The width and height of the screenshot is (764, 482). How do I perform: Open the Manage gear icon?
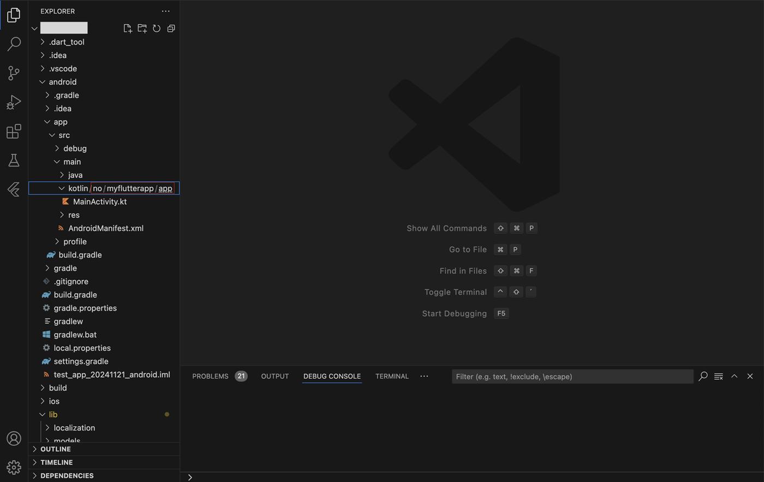(x=14, y=467)
